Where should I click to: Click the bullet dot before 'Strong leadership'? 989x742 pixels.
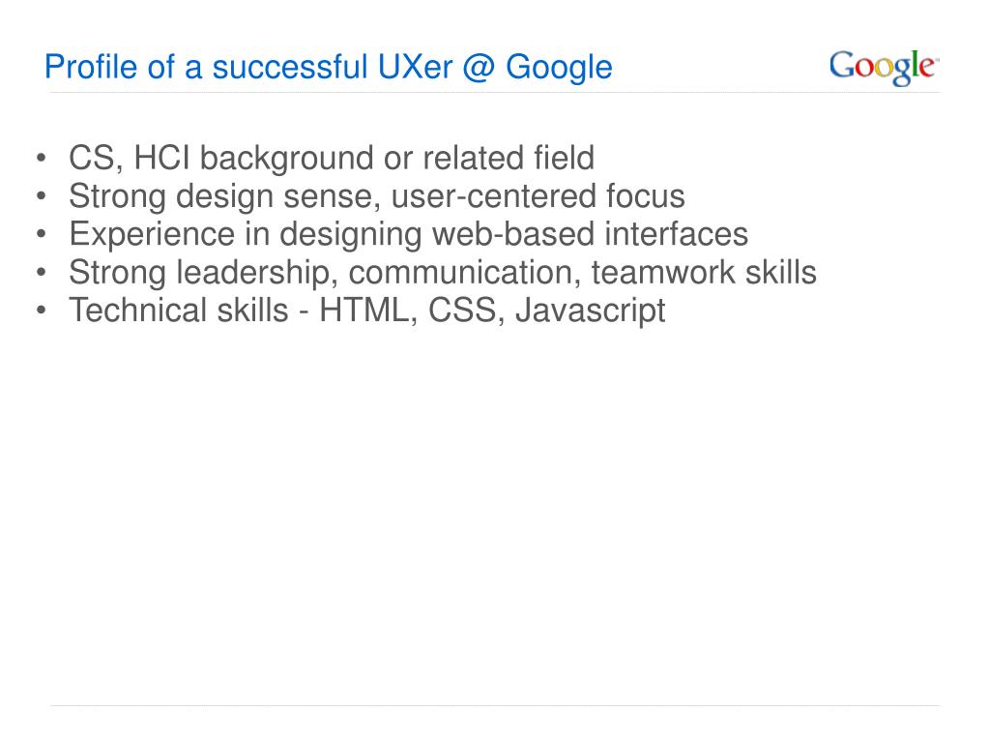pyautogui.click(x=42, y=272)
